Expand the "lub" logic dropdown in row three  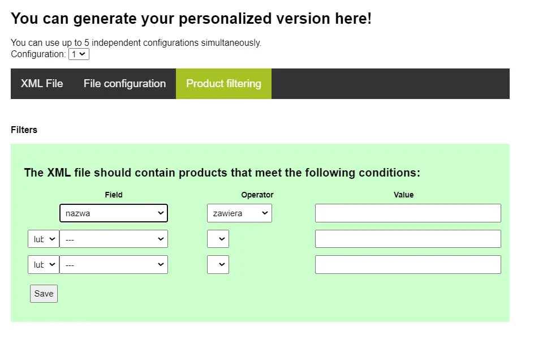43,264
